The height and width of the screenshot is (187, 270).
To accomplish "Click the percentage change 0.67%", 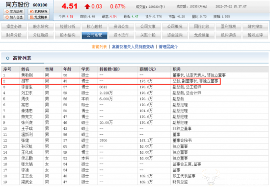I will tap(118, 6).
